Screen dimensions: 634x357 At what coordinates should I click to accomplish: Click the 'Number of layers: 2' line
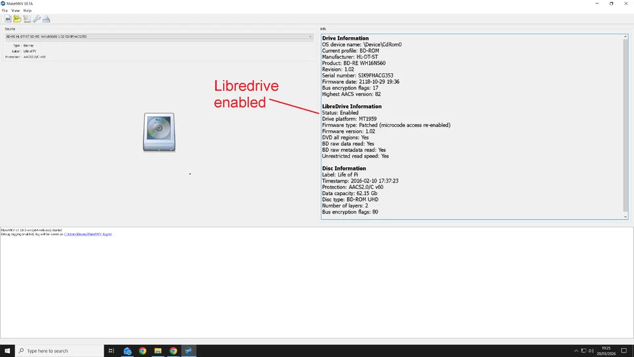coord(345,206)
